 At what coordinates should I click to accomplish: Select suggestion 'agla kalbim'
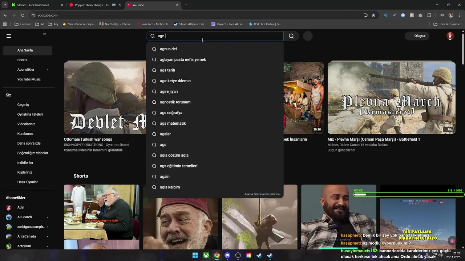tap(215, 187)
